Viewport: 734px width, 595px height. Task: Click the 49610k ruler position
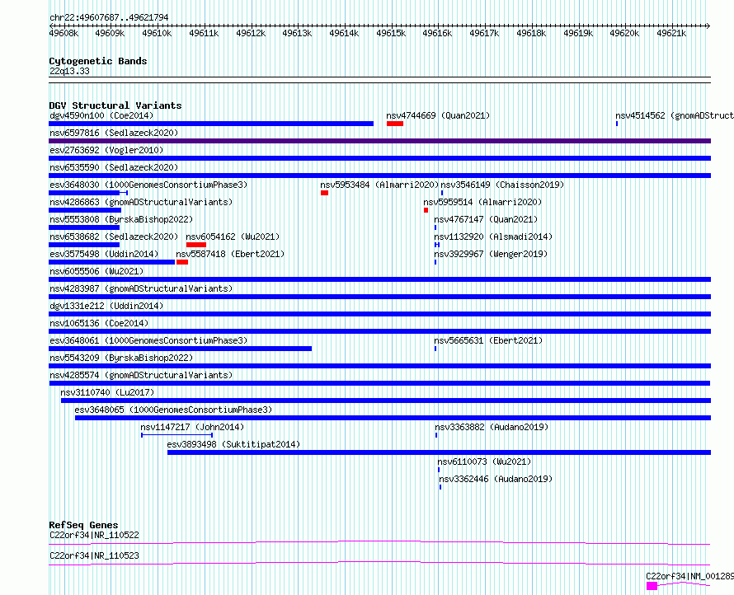(x=157, y=33)
